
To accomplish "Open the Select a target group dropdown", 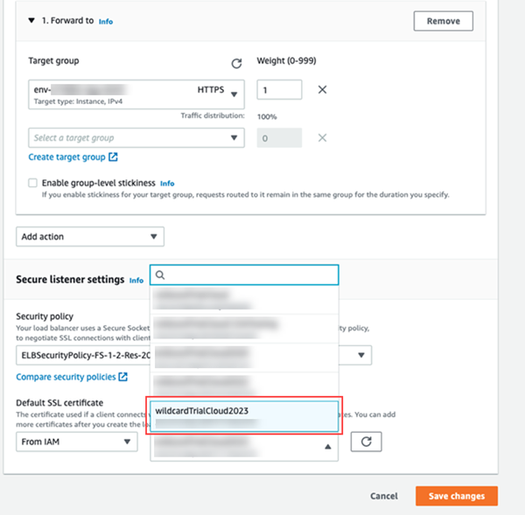I will [136, 137].
